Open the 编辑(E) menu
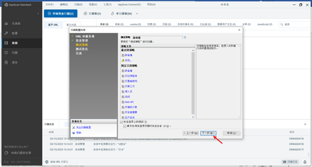Image resolution: width=312 pixels, height=167 pixels. pyautogui.click(x=64, y=4)
